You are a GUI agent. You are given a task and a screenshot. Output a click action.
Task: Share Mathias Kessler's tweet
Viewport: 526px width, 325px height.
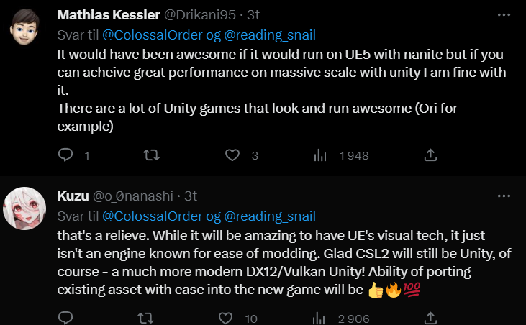click(430, 155)
